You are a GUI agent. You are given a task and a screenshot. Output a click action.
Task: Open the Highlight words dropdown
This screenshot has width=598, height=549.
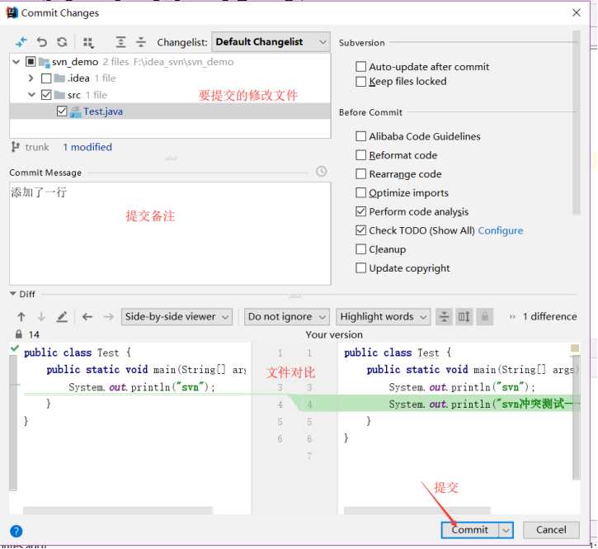(x=384, y=317)
